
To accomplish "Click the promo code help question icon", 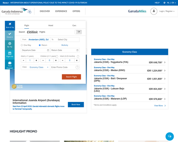I will pos(77,67).
